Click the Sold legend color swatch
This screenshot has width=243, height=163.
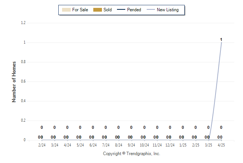(97, 10)
